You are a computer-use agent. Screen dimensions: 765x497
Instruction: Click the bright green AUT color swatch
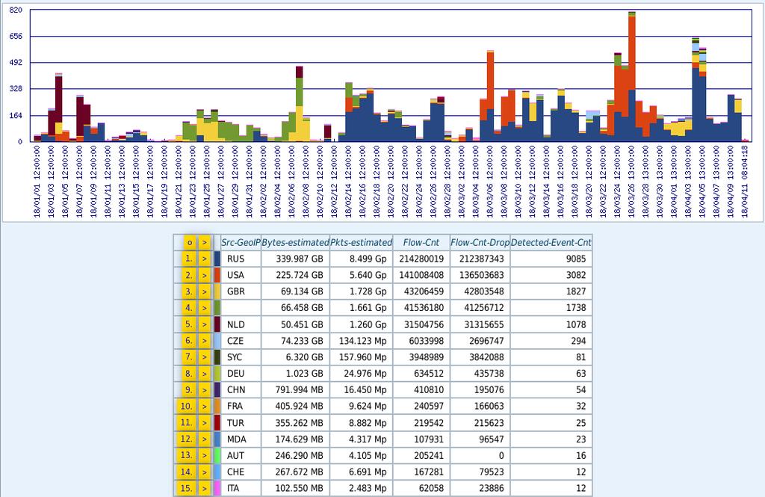click(x=217, y=455)
